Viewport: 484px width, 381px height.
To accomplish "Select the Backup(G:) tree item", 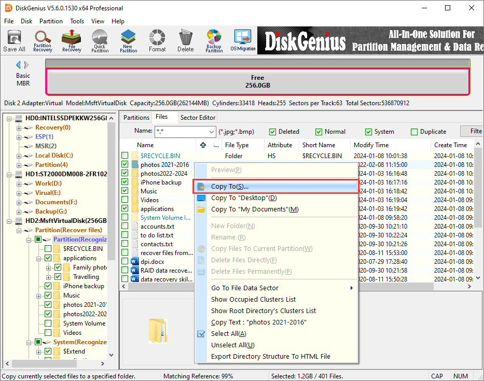I will point(51,211).
